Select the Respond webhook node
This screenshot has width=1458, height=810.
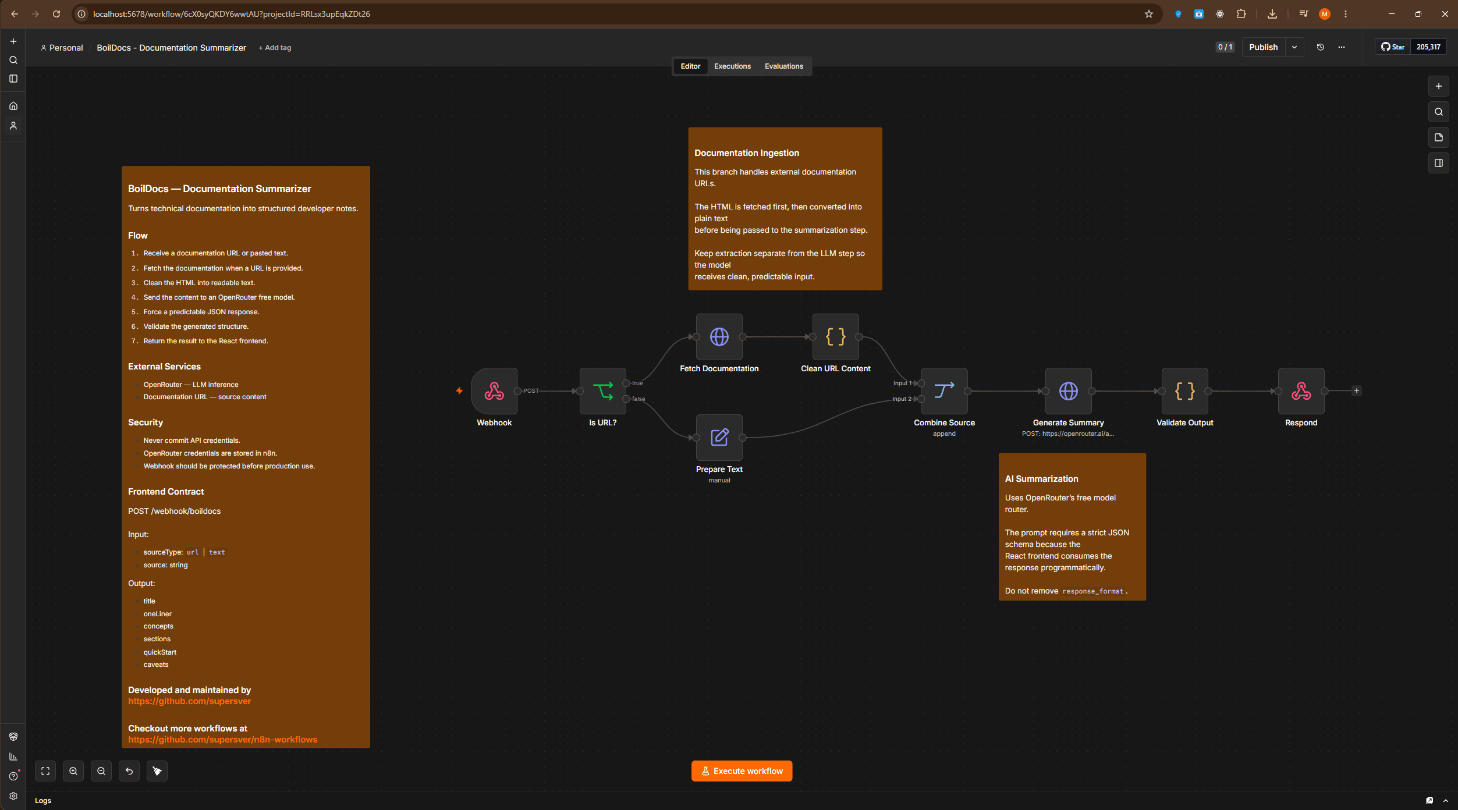coord(1301,391)
